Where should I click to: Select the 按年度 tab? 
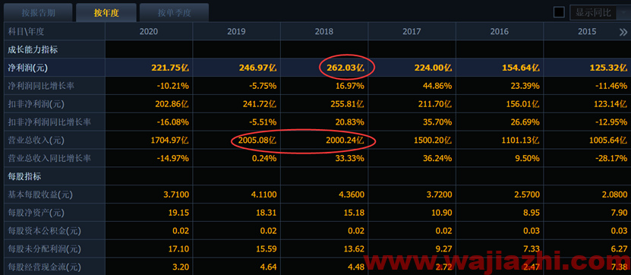pos(106,12)
